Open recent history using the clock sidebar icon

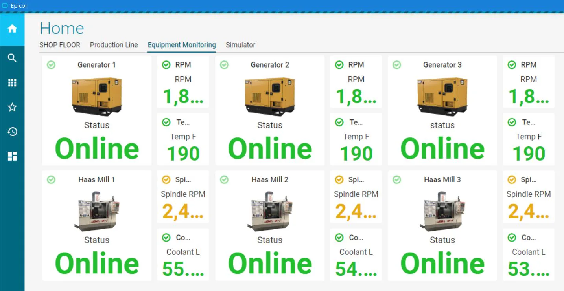[x=12, y=132]
